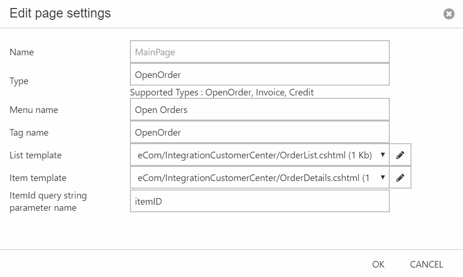The height and width of the screenshot is (277, 463).
Task: Select the Menu name field with Open Orders
Action: [x=259, y=110]
